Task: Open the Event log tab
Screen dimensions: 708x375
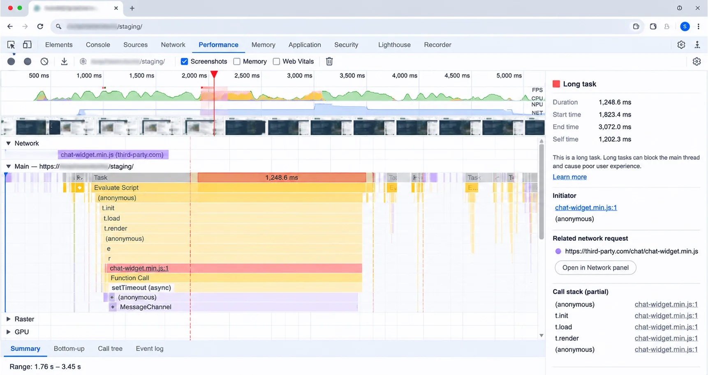Action: tap(150, 349)
